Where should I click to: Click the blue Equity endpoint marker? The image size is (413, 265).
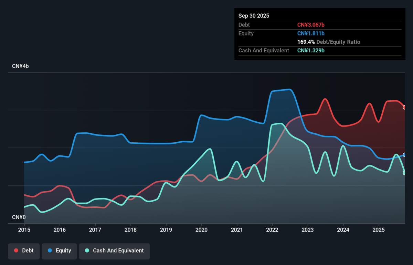click(x=405, y=155)
